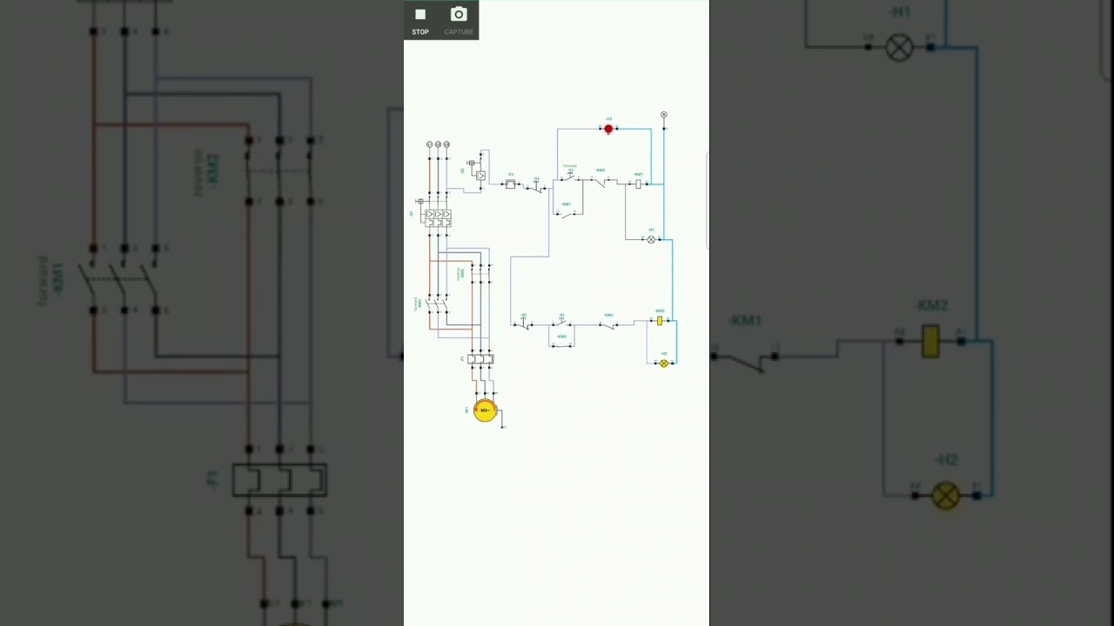Toggle the Q2 control circuit breaker
The image size is (1114, 626).
point(476,170)
